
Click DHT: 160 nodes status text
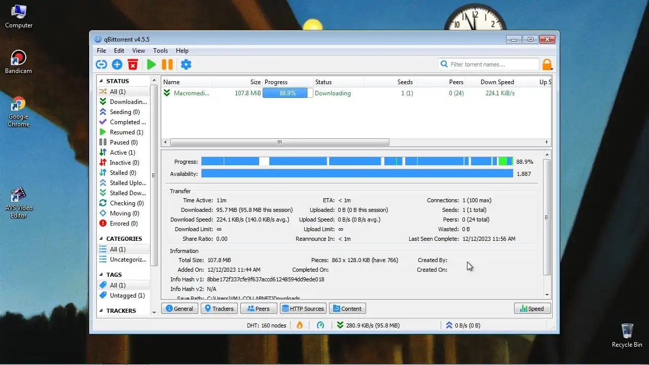coord(266,325)
